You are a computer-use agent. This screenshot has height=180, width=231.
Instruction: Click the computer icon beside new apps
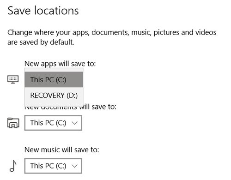coord(13,79)
